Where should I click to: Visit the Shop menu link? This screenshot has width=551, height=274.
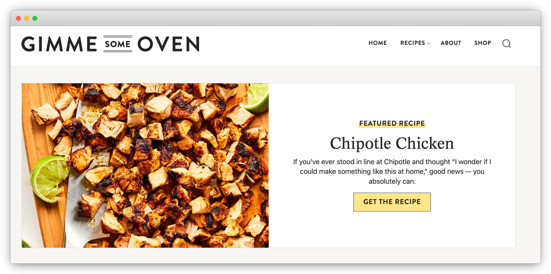483,43
